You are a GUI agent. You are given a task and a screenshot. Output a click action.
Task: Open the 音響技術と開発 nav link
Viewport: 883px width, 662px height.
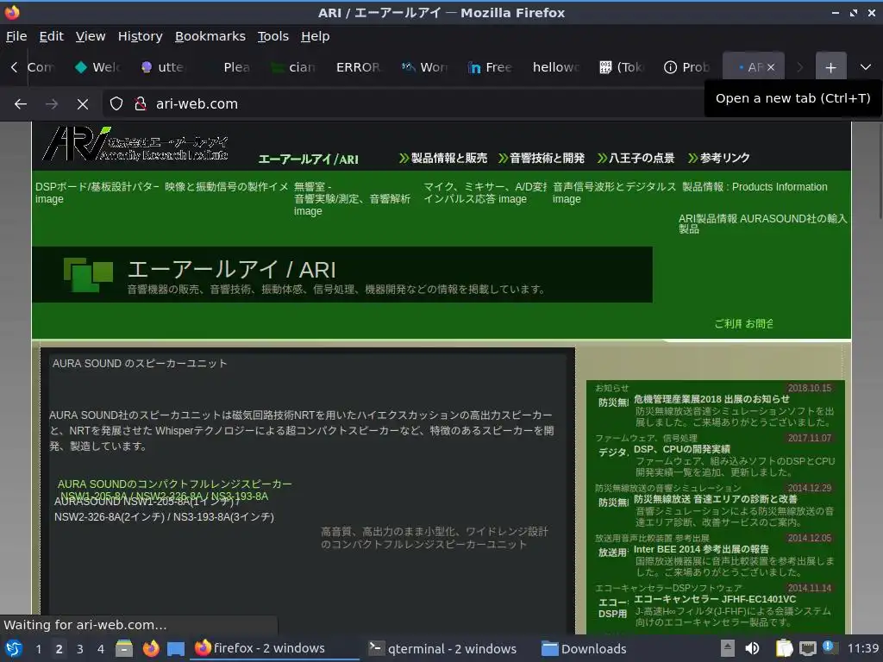click(542, 159)
